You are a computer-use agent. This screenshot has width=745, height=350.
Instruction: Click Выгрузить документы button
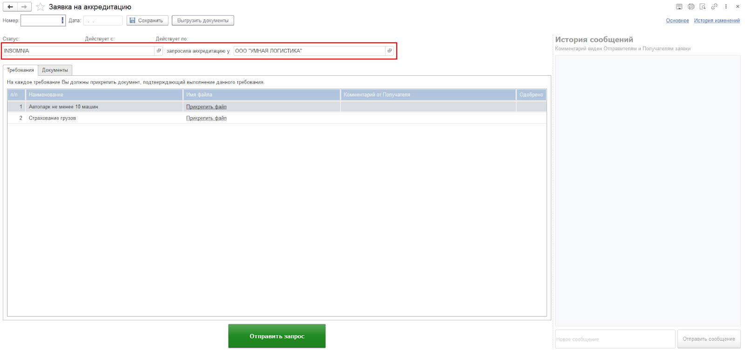(203, 20)
